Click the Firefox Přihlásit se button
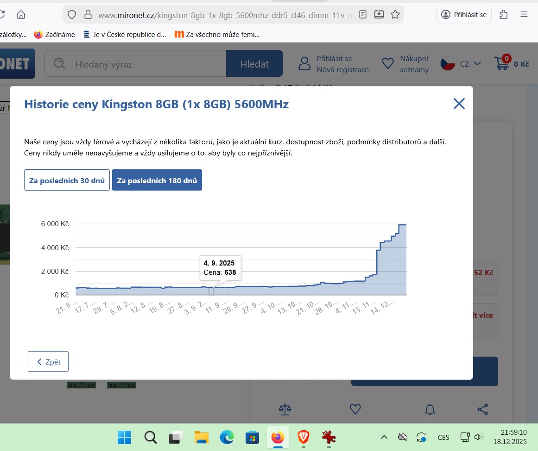Image resolution: width=538 pixels, height=451 pixels. click(464, 15)
